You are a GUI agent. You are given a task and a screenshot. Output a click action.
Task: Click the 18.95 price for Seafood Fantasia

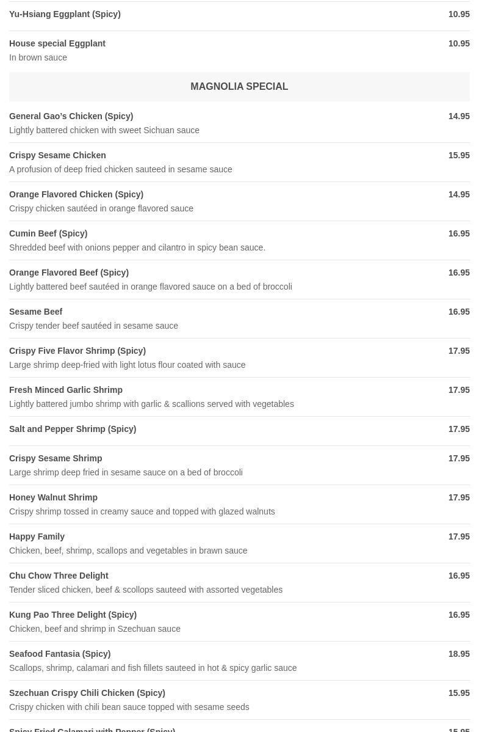click(x=459, y=654)
